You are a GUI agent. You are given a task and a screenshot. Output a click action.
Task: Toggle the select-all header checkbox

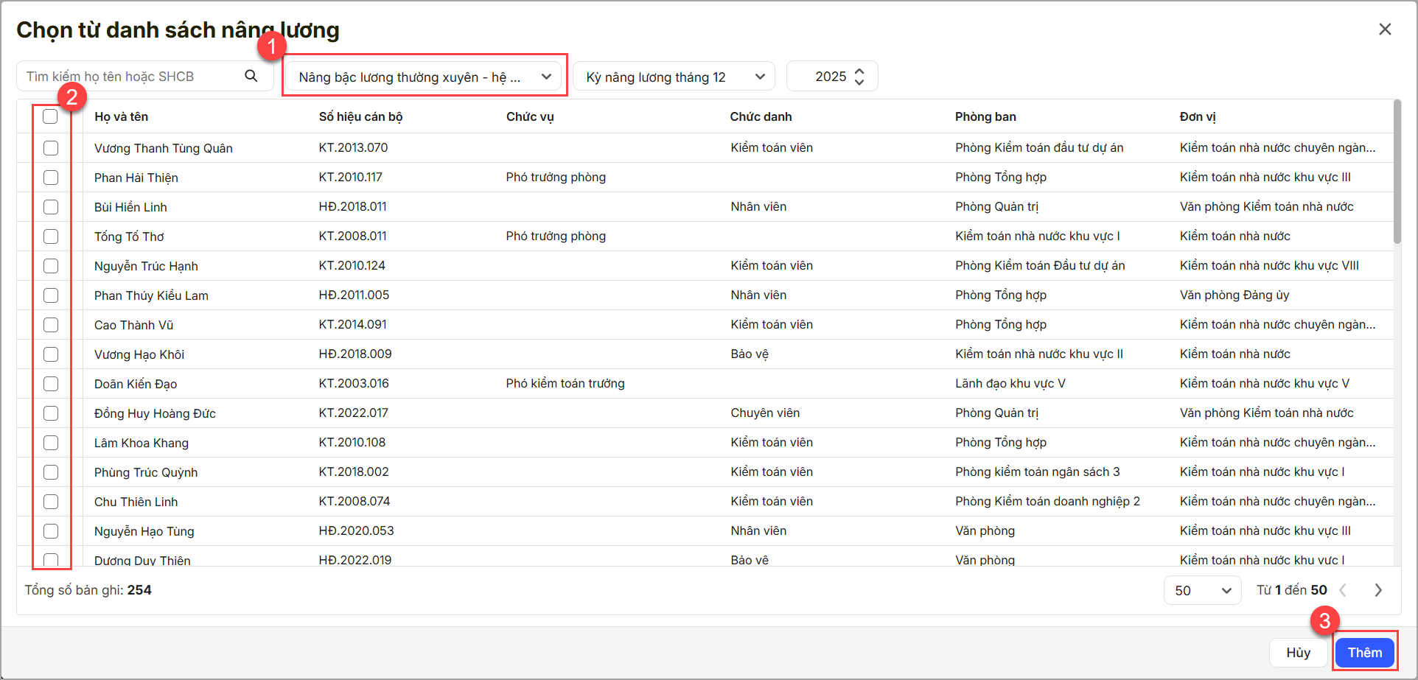[x=50, y=116]
